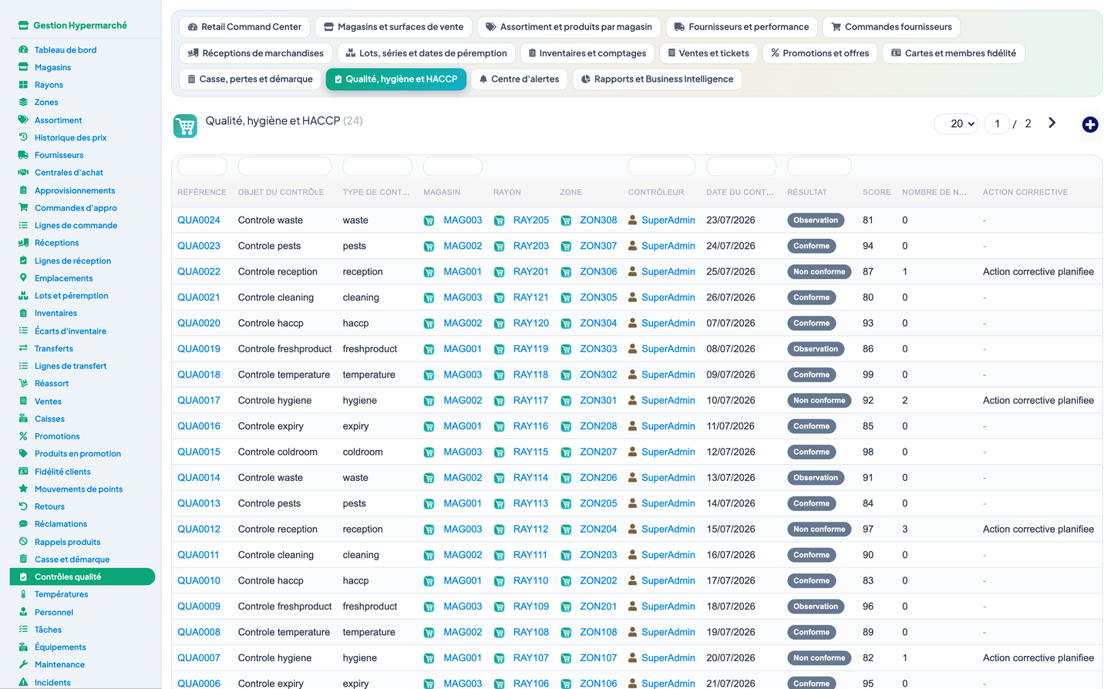Open Tableau de bord in sidebar
Screen dimensions: 1114x689
point(66,50)
